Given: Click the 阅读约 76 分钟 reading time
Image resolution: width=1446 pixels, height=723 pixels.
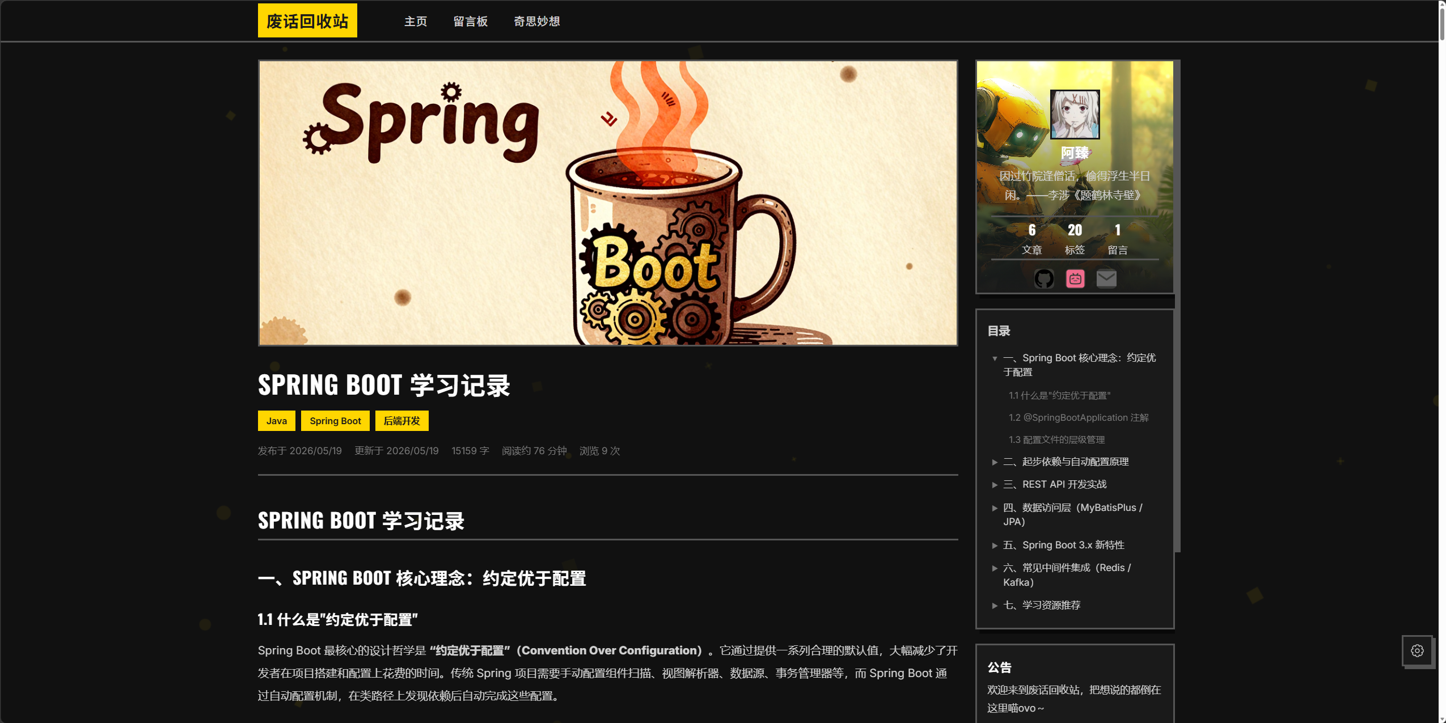Looking at the screenshot, I should [534, 451].
